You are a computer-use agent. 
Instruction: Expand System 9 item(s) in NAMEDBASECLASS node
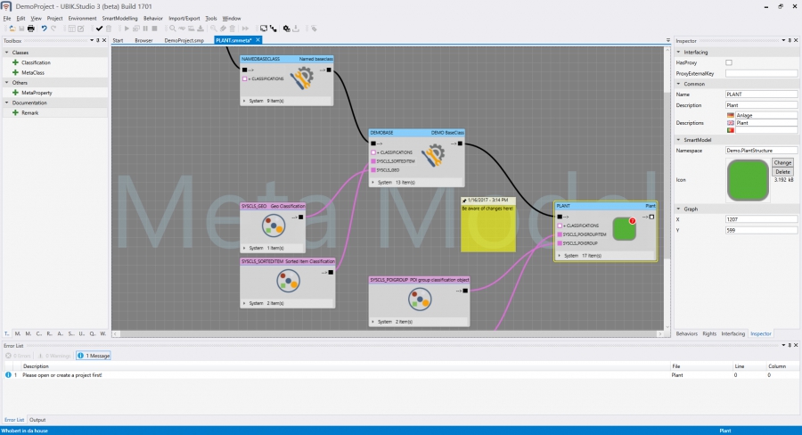(x=244, y=101)
